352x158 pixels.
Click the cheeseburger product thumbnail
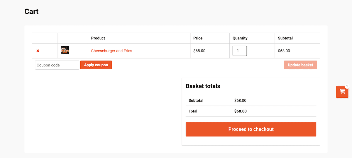[x=65, y=50]
